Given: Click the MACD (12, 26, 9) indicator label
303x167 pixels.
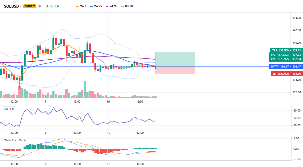Looking at the screenshot, I should (15, 140).
